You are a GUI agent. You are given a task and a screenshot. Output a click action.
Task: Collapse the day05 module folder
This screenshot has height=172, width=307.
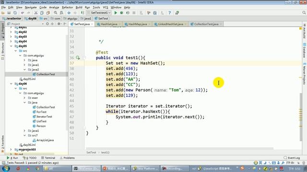pyautogui.click(x=11, y=46)
